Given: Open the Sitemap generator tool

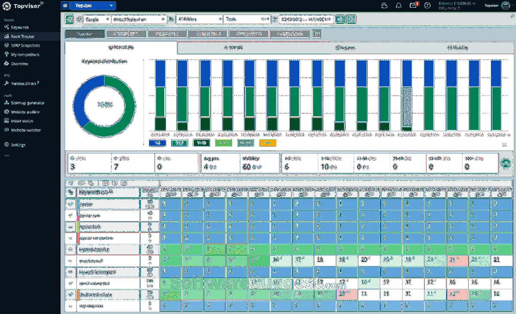Looking at the screenshot, I should (28, 103).
